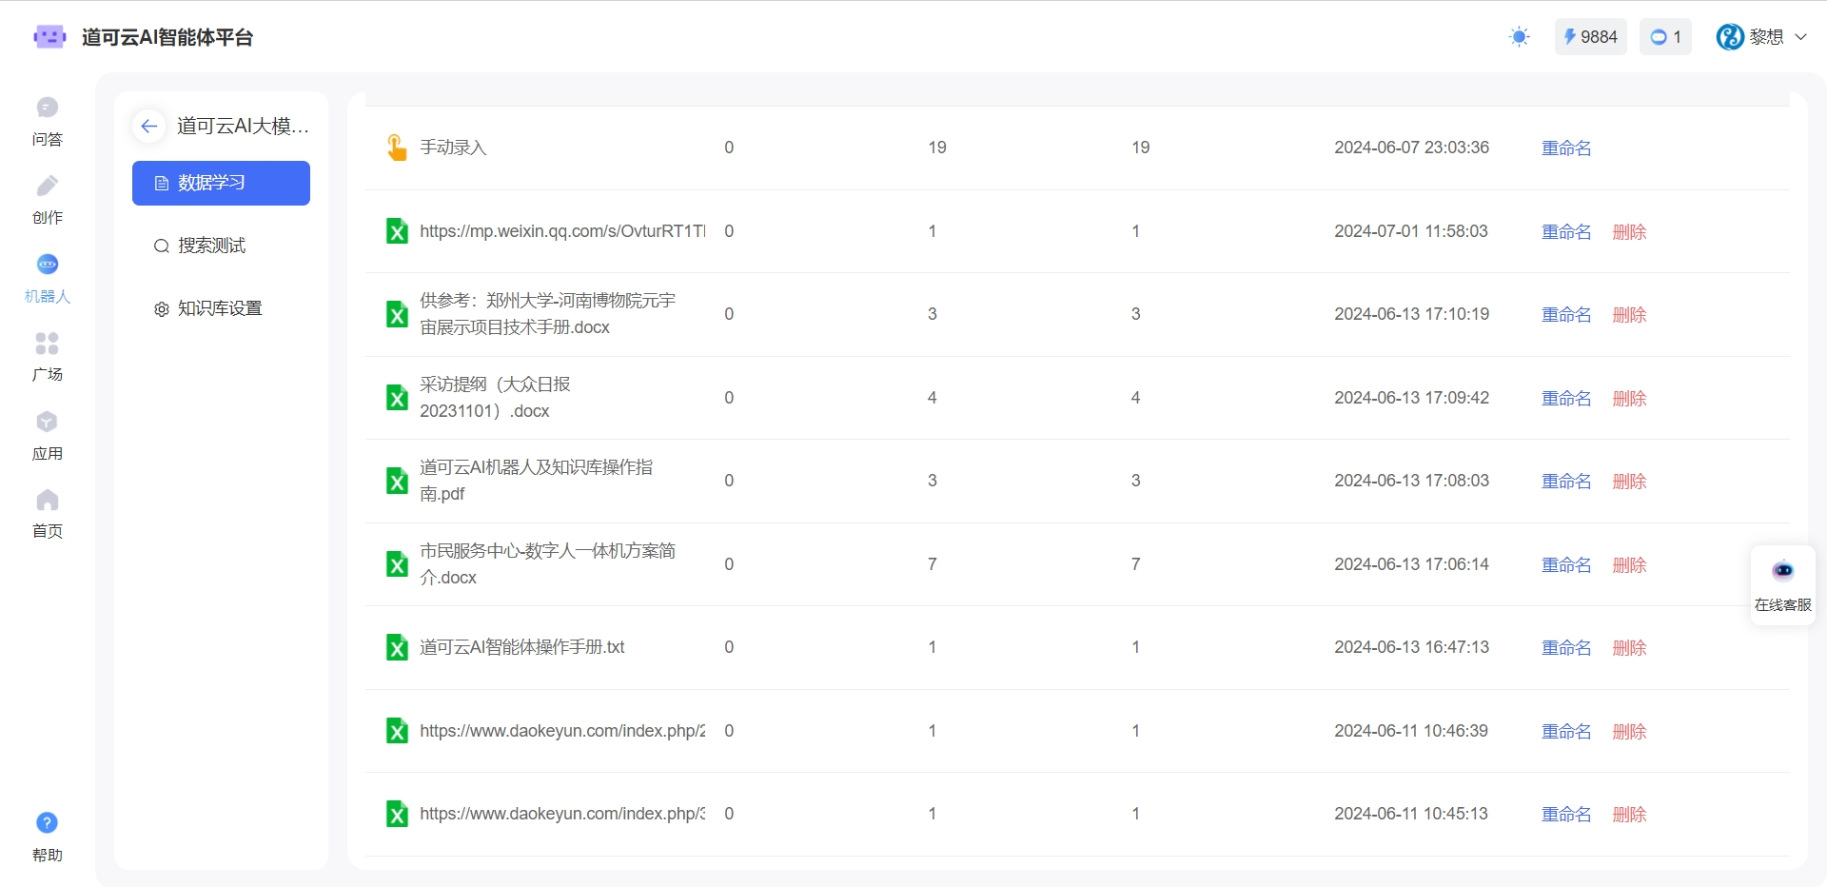
Task: Click the back arrow beside knowledge base title
Action: click(x=148, y=126)
